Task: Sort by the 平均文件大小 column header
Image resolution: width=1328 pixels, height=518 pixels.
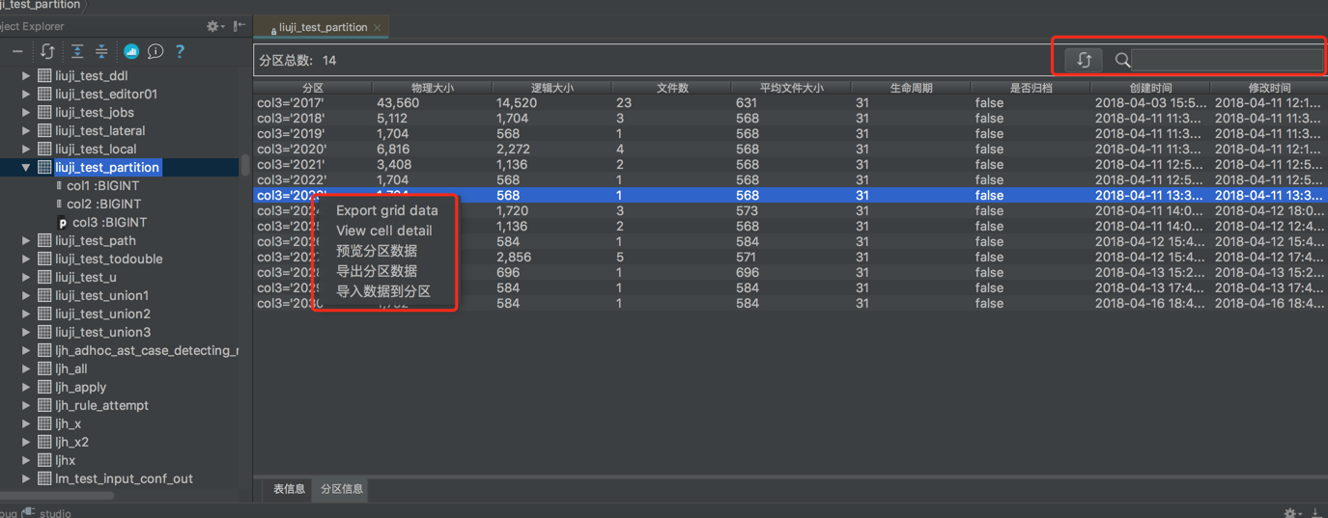Action: 792,88
